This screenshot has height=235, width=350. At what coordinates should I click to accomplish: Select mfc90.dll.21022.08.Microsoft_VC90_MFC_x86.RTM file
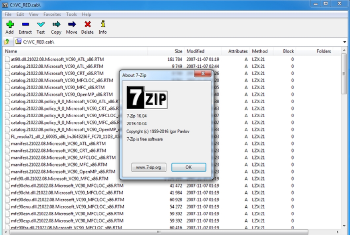click(x=60, y=179)
